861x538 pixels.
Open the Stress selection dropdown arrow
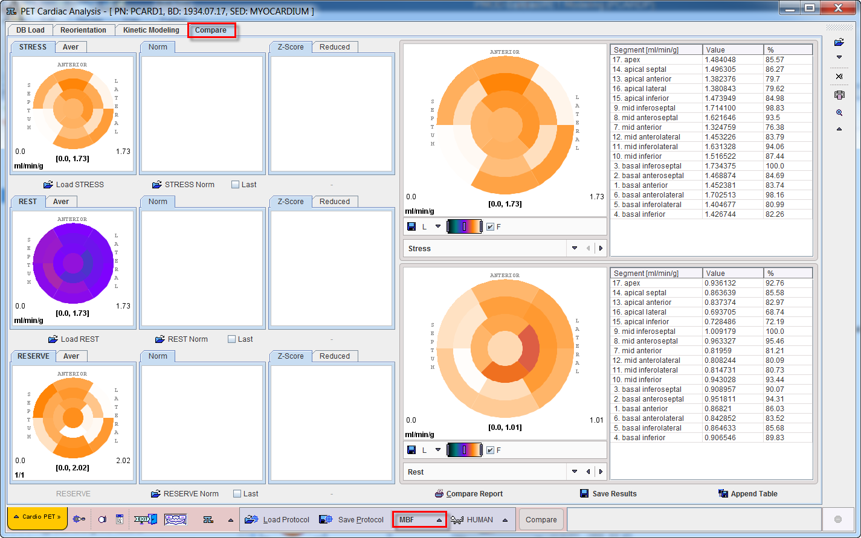575,248
